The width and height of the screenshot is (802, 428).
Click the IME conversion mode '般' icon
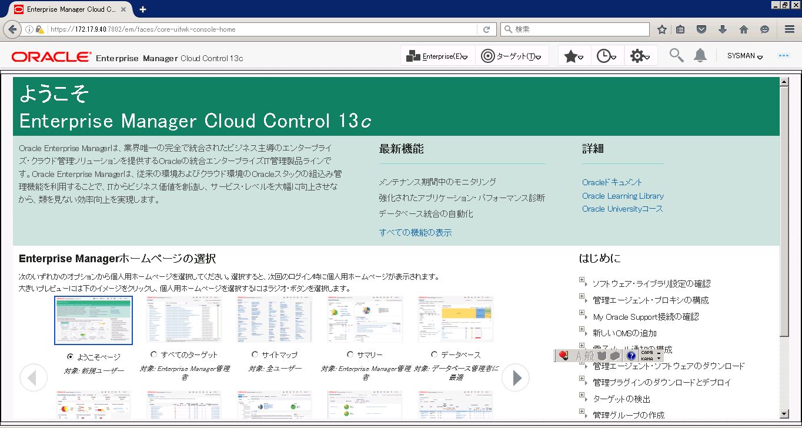(x=589, y=356)
